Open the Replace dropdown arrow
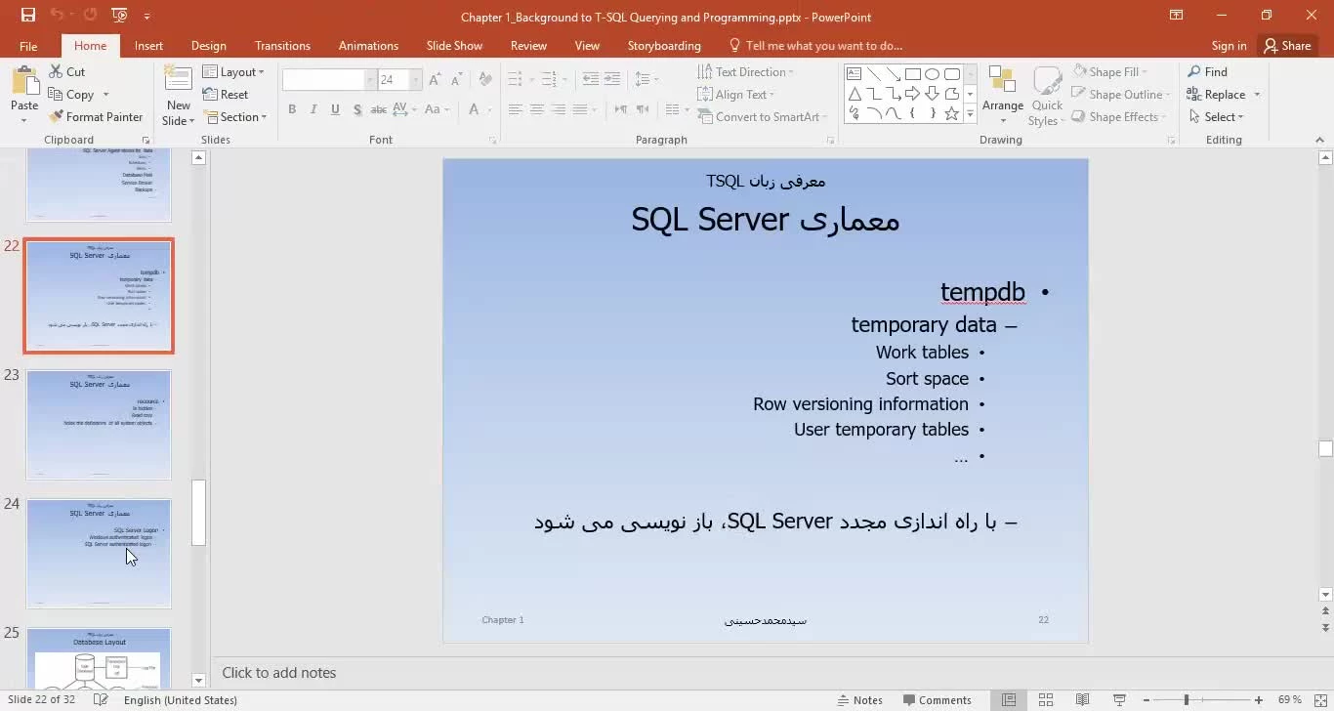The image size is (1334, 711). 1257,95
